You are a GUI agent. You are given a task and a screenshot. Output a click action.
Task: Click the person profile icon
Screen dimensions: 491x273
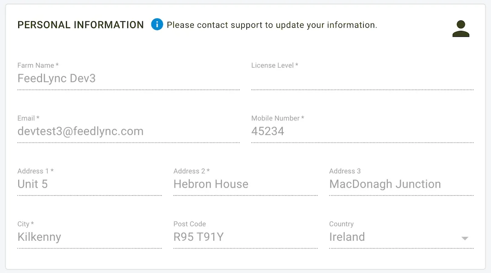461,28
